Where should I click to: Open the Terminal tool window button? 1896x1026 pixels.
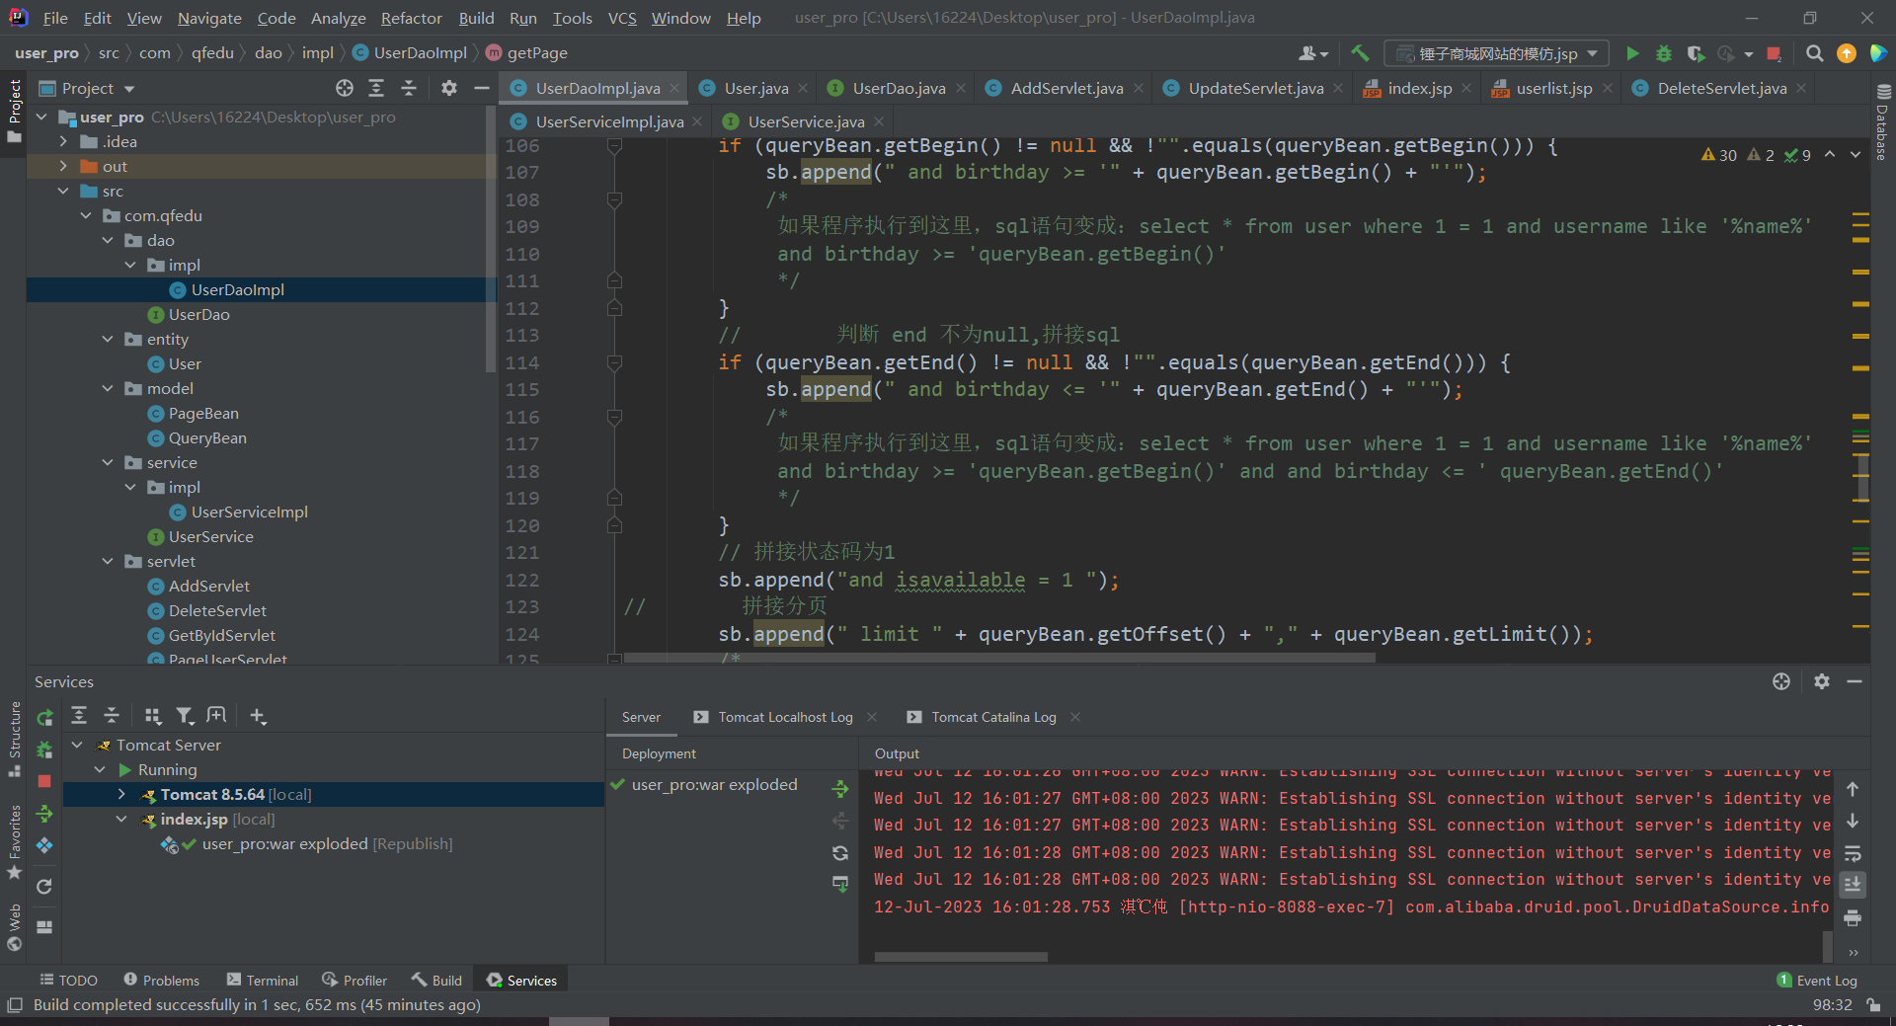263,981
